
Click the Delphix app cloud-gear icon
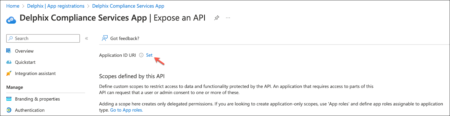pyautogui.click(x=11, y=20)
